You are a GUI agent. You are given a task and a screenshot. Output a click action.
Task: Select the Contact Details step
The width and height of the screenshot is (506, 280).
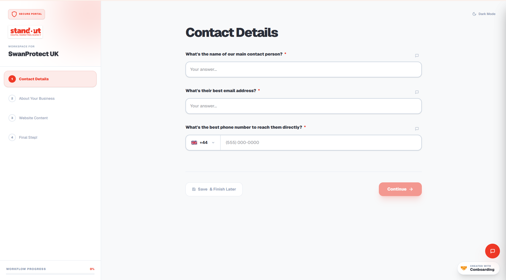pyautogui.click(x=50, y=79)
